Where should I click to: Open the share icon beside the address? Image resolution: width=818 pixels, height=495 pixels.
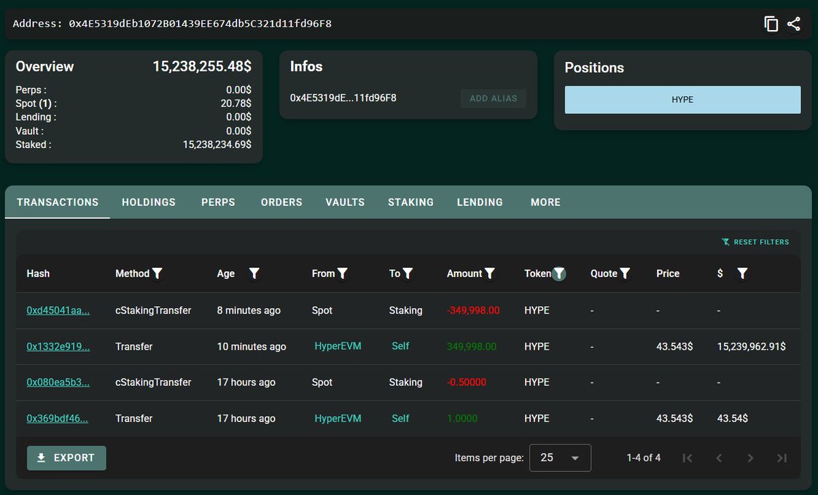click(793, 24)
